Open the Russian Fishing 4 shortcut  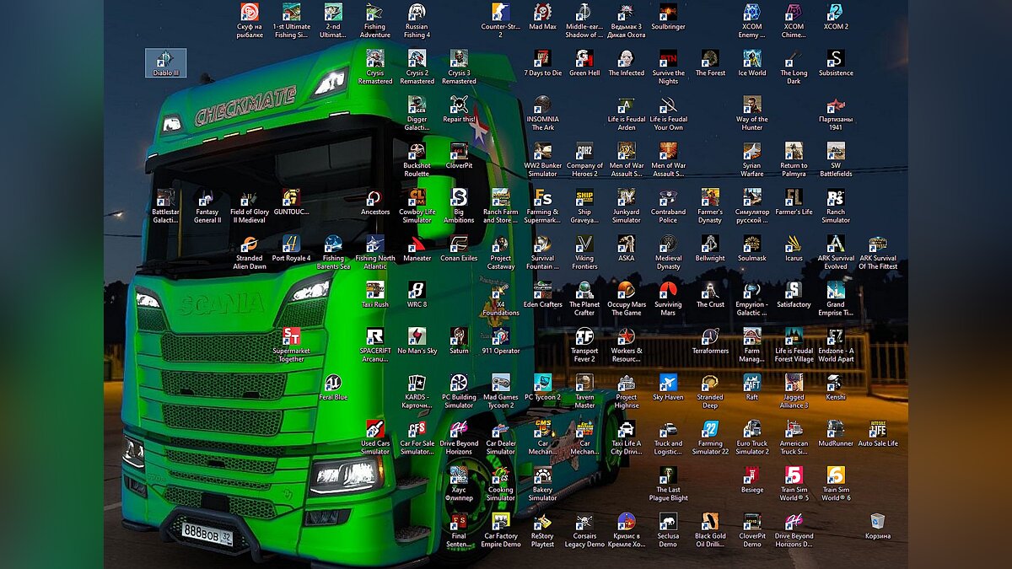(x=417, y=21)
